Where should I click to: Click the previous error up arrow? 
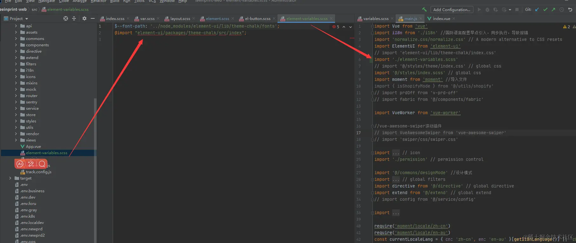click(344, 27)
